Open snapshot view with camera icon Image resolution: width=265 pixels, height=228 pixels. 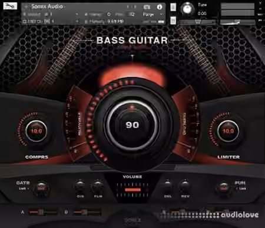click(147, 7)
